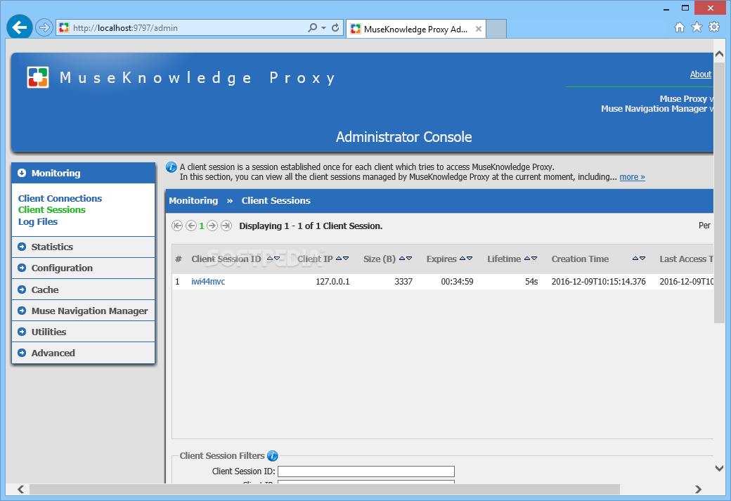Viewport: 731px width, 501px height.
Task: Sort Lifetime column ascending
Action: point(527,258)
